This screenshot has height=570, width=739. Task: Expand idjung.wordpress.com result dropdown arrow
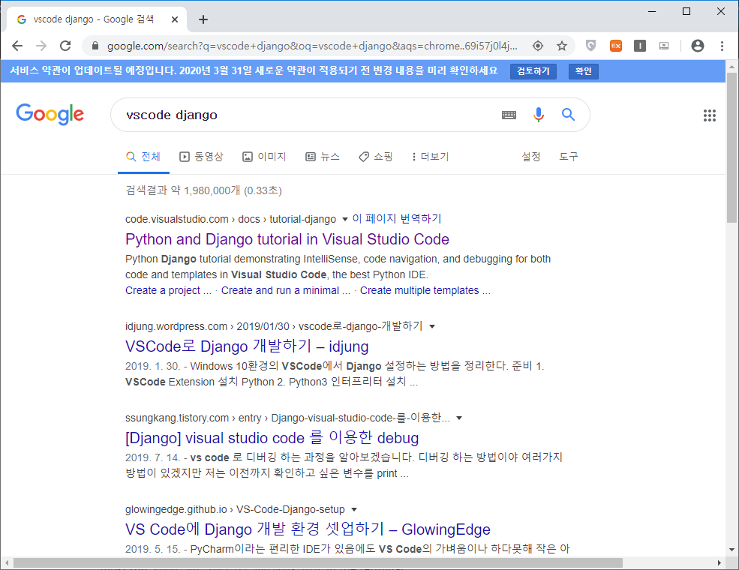pos(432,326)
